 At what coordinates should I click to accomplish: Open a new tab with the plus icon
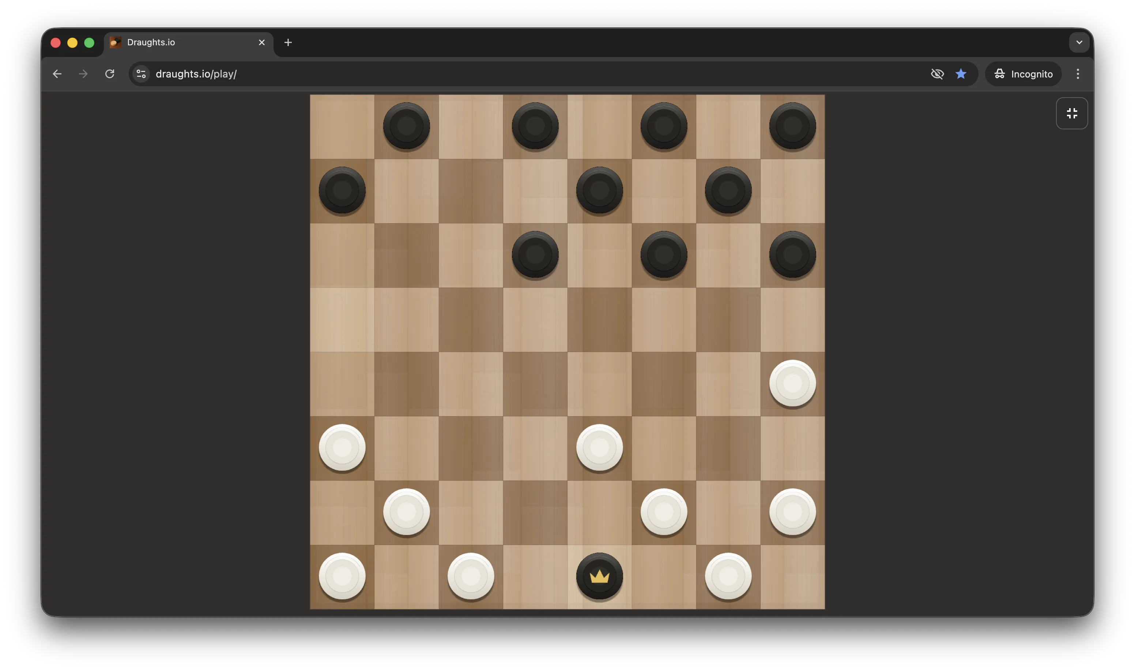288,42
